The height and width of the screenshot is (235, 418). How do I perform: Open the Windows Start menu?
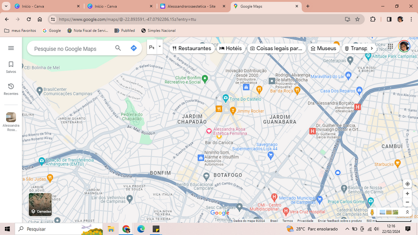(x=7, y=229)
